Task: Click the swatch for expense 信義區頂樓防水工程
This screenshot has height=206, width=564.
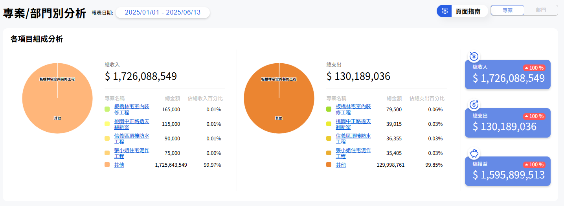Action: click(x=329, y=138)
